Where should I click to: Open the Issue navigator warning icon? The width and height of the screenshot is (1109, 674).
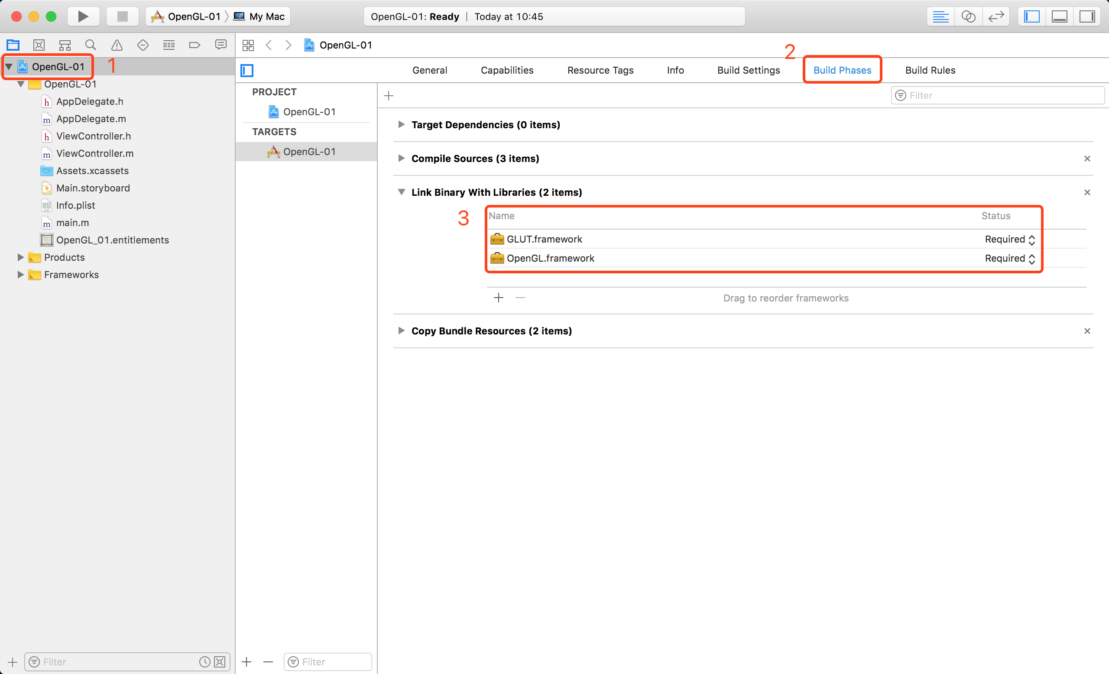(x=117, y=45)
